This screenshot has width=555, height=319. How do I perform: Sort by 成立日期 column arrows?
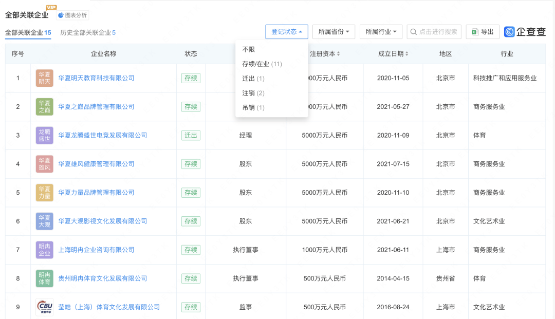[406, 54]
